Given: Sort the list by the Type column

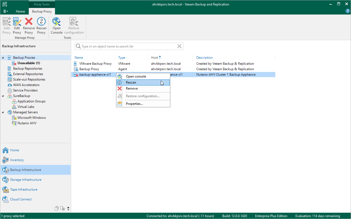Looking at the screenshot, I should pyautogui.click(x=122, y=58).
